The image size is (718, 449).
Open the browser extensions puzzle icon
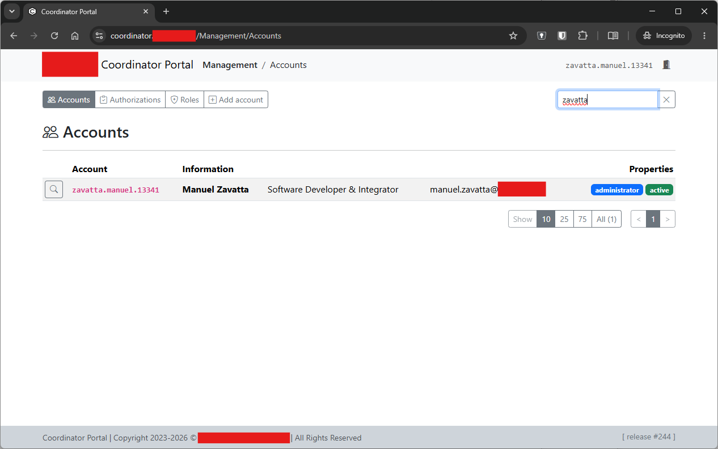click(x=582, y=36)
